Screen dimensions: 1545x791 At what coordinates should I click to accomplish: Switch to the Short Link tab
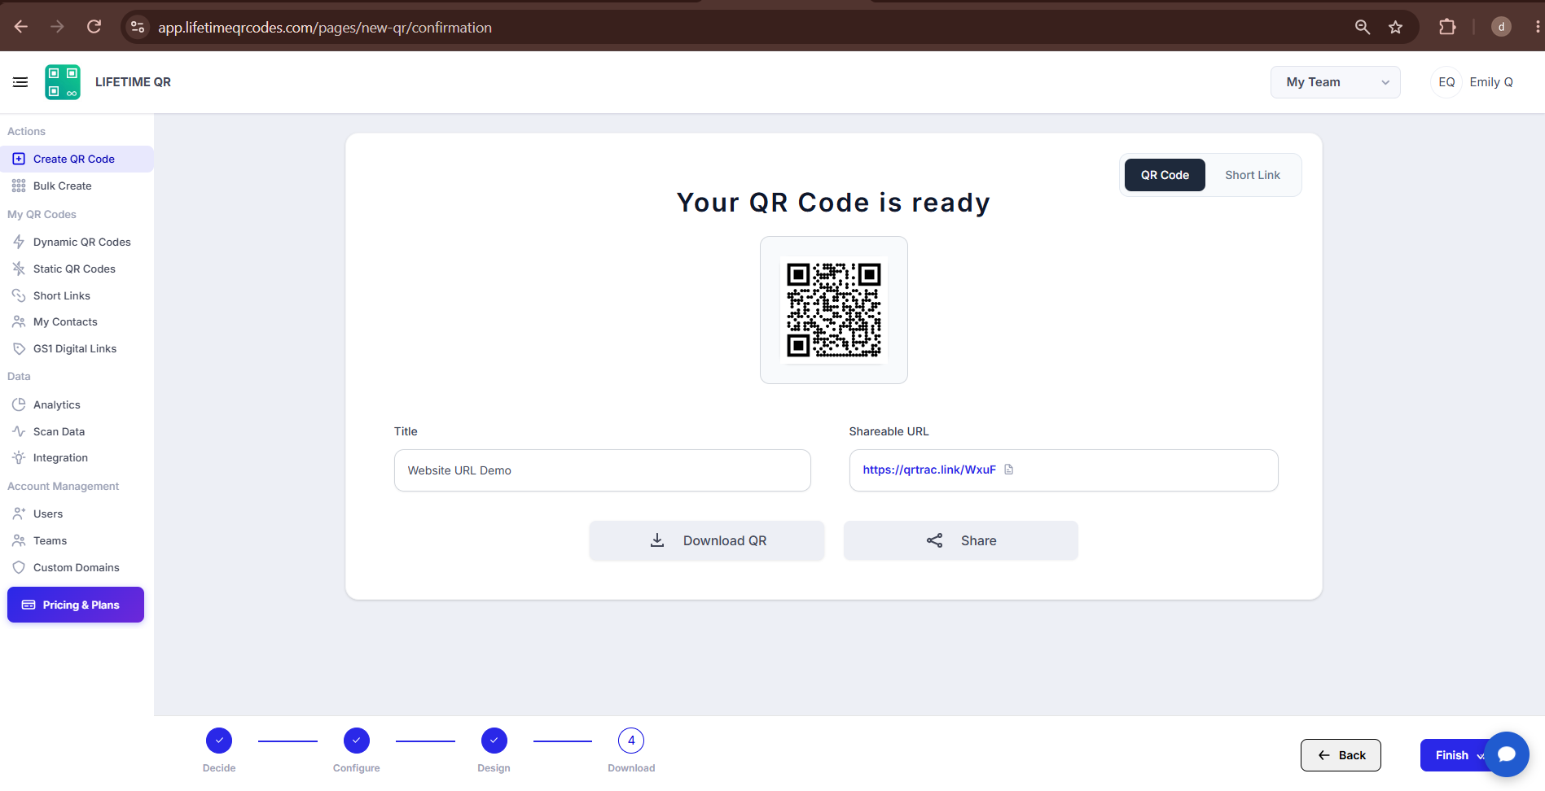(1252, 175)
